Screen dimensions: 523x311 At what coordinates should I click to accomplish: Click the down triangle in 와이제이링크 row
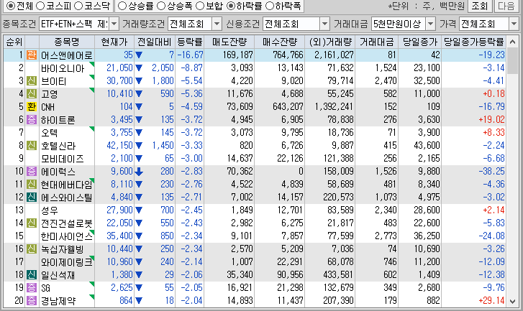pos(139,262)
